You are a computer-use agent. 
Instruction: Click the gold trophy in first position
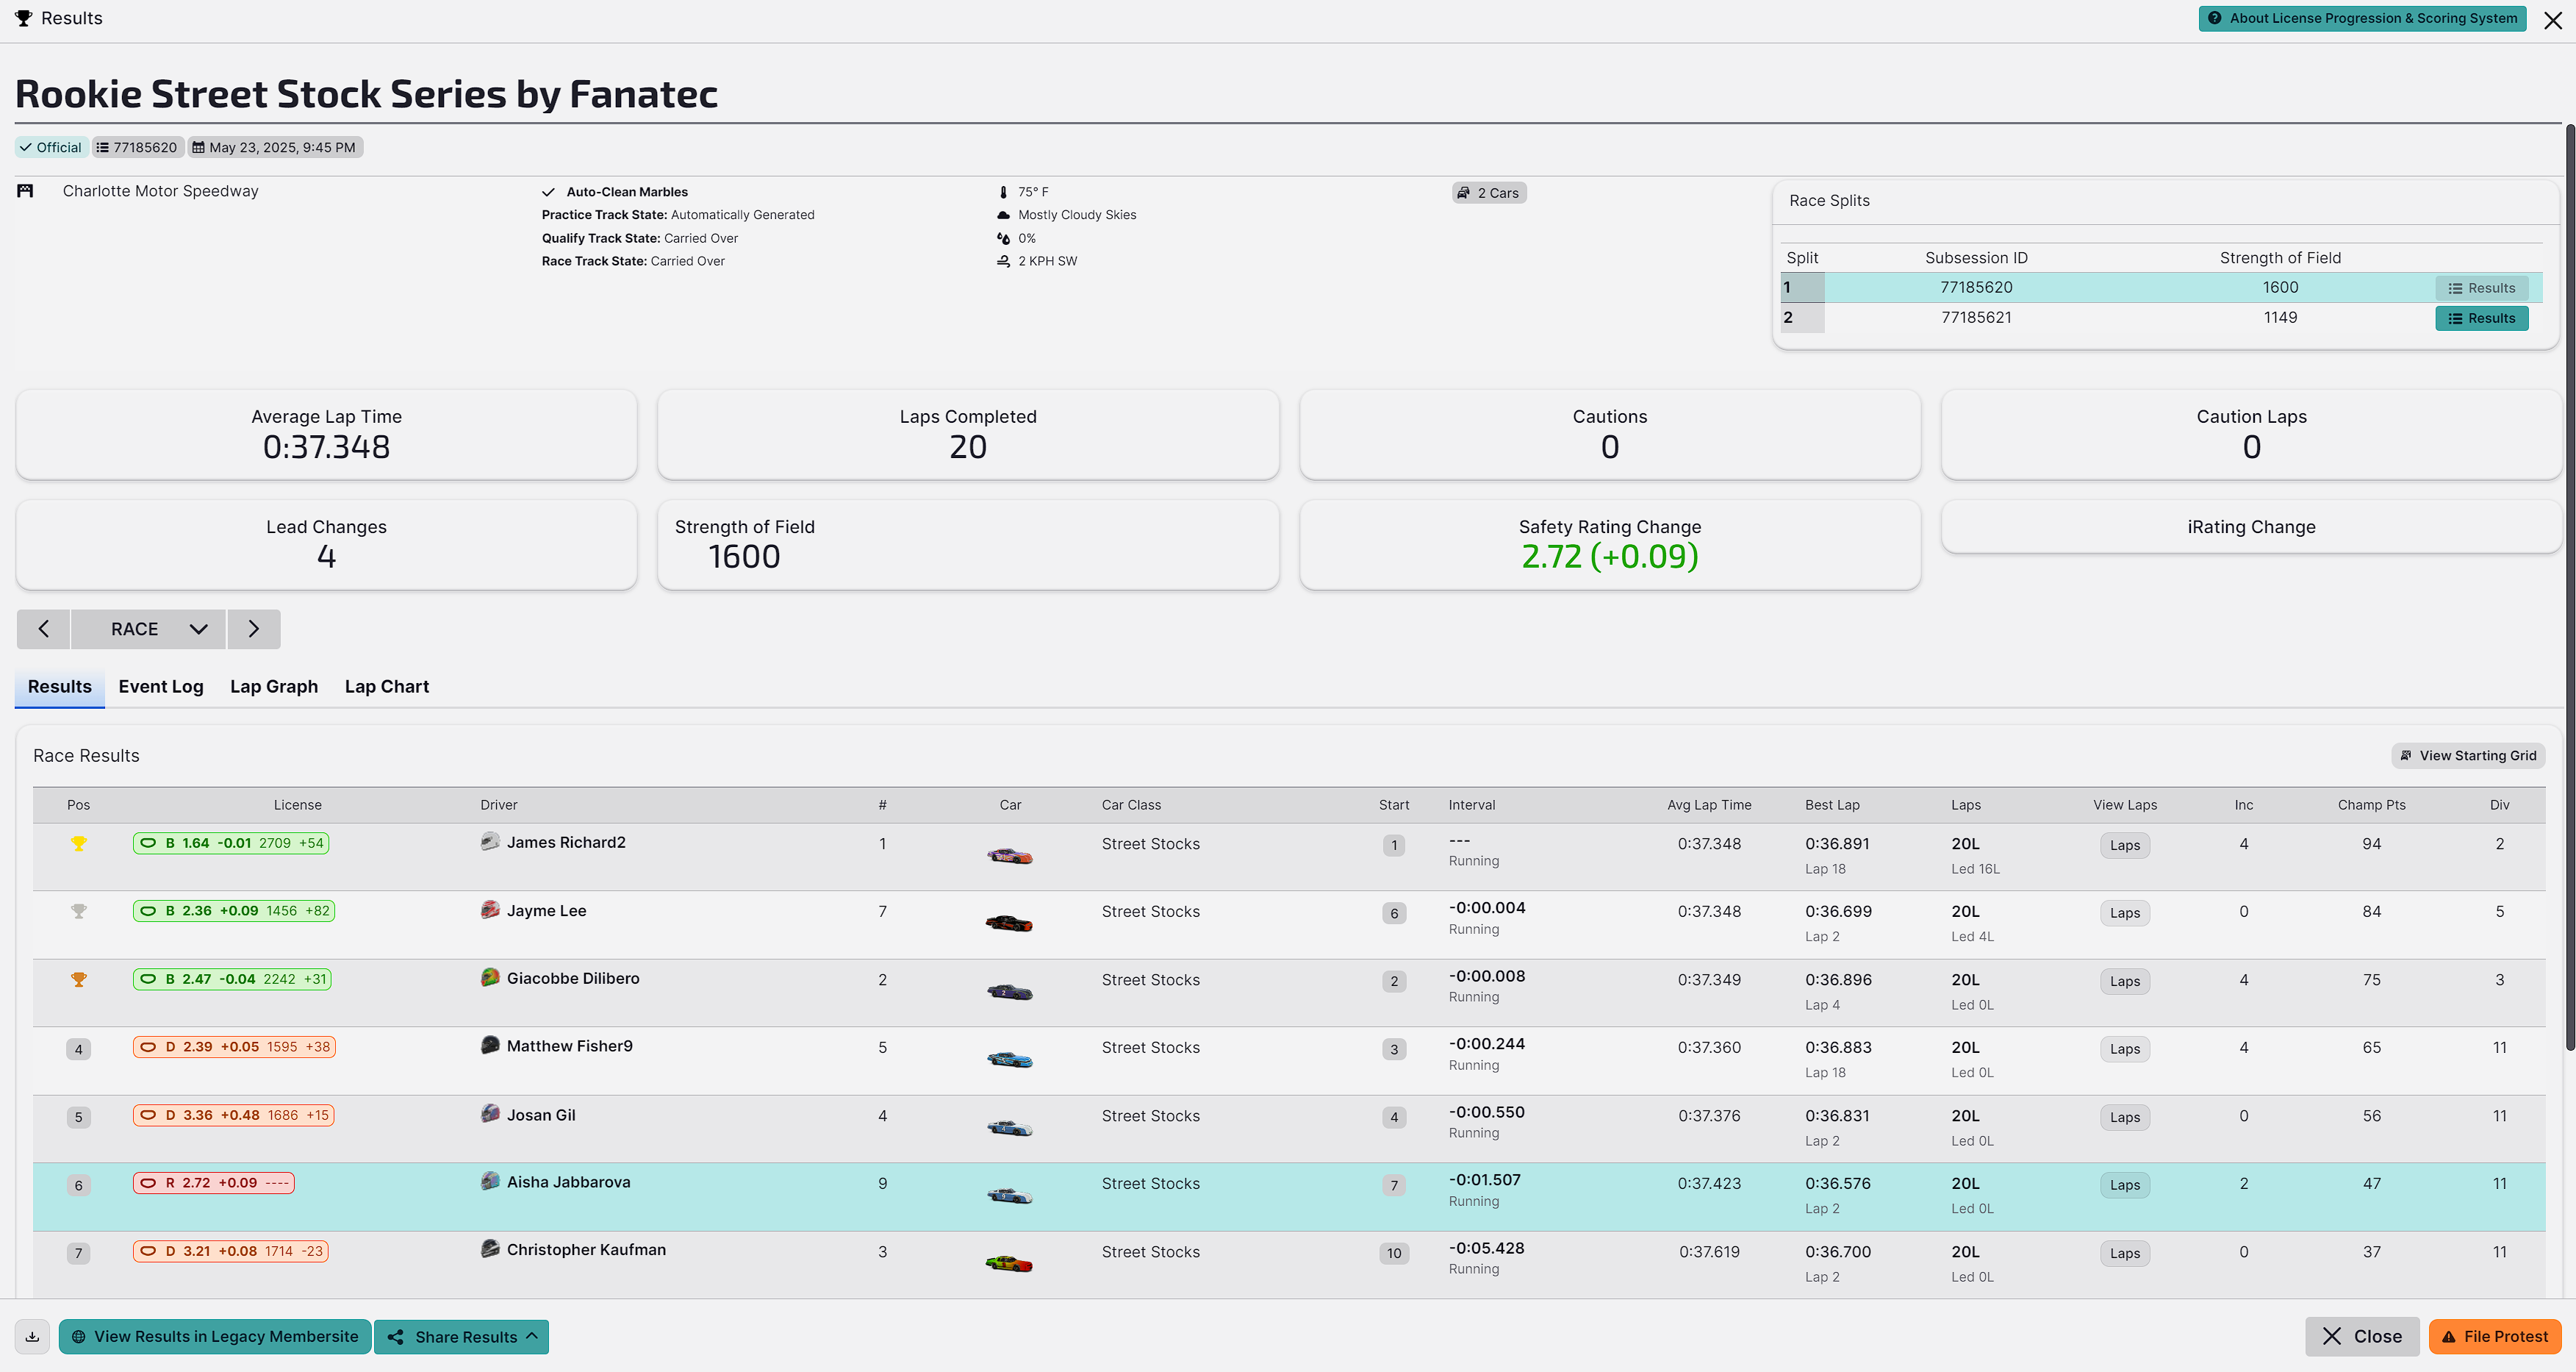click(x=78, y=843)
